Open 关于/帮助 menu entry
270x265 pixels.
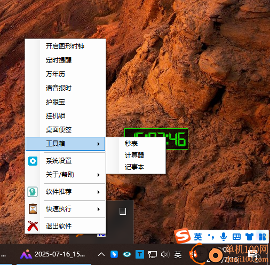[x=65, y=175]
